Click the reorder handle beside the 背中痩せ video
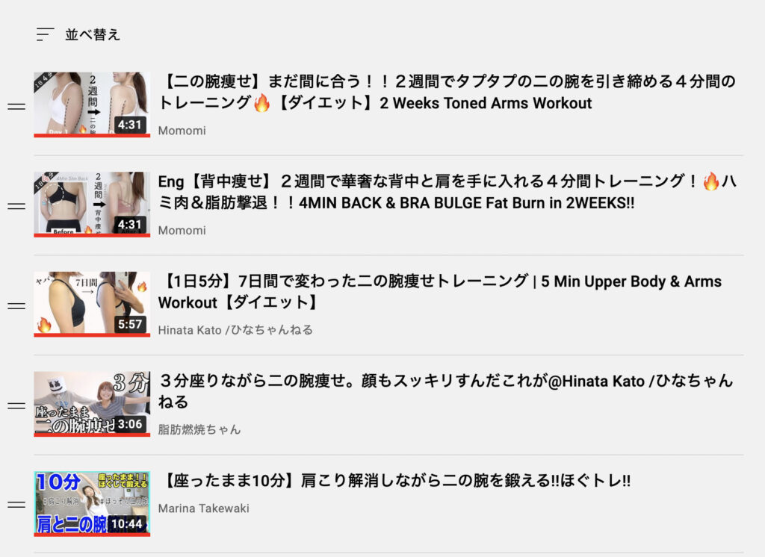Screen dimensions: 765x557 tap(16, 206)
